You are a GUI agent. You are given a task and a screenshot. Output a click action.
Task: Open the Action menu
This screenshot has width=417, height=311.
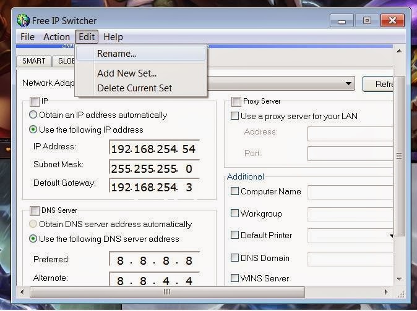(57, 37)
